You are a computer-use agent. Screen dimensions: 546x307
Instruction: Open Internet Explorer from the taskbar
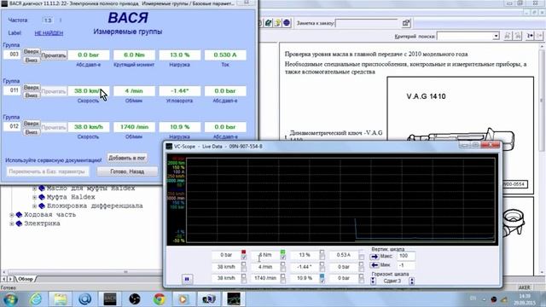[36, 299]
